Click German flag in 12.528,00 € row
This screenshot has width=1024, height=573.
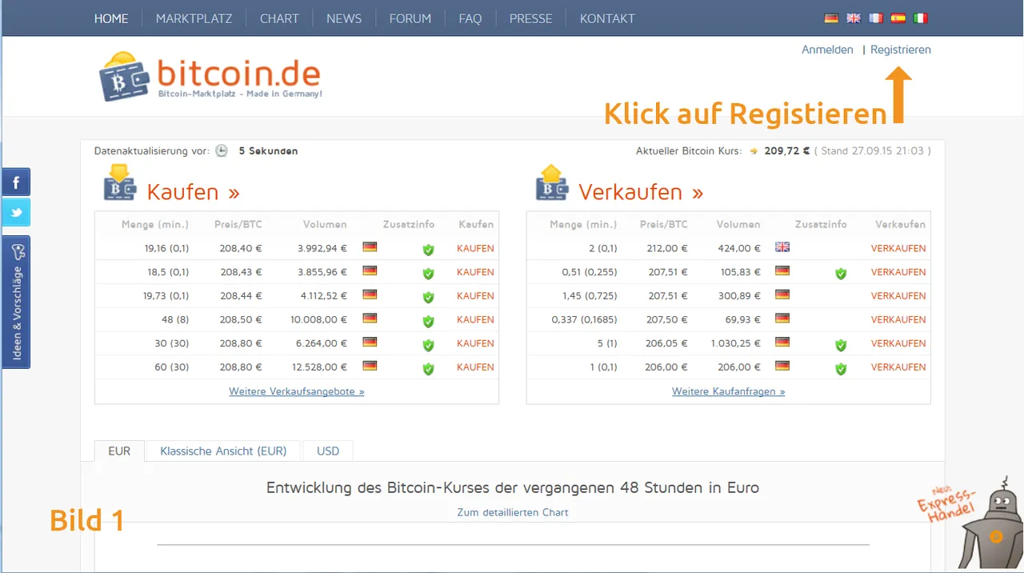[x=370, y=366]
